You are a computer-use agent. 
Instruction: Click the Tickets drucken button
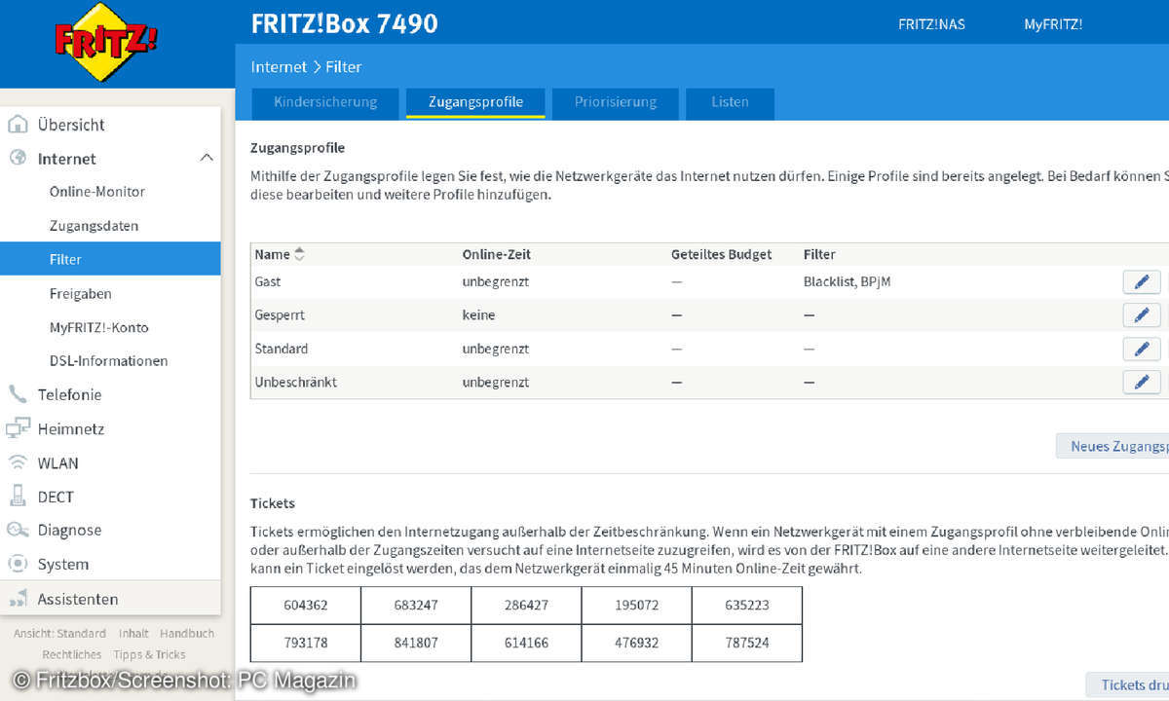[1128, 684]
